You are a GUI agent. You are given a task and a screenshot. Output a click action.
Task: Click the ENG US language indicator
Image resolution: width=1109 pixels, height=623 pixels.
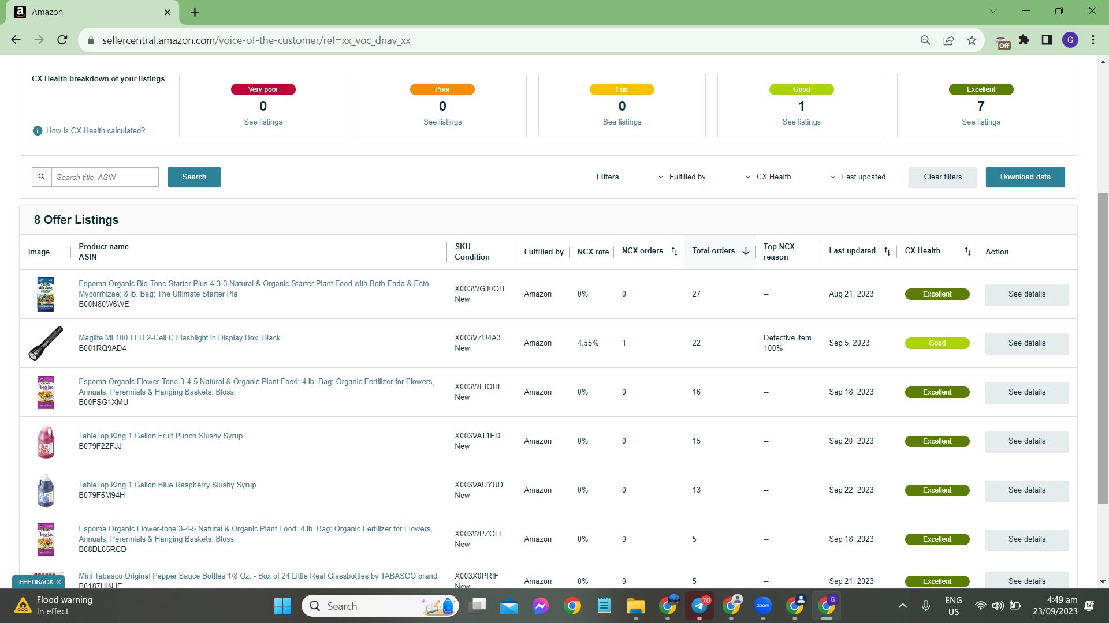(954, 606)
